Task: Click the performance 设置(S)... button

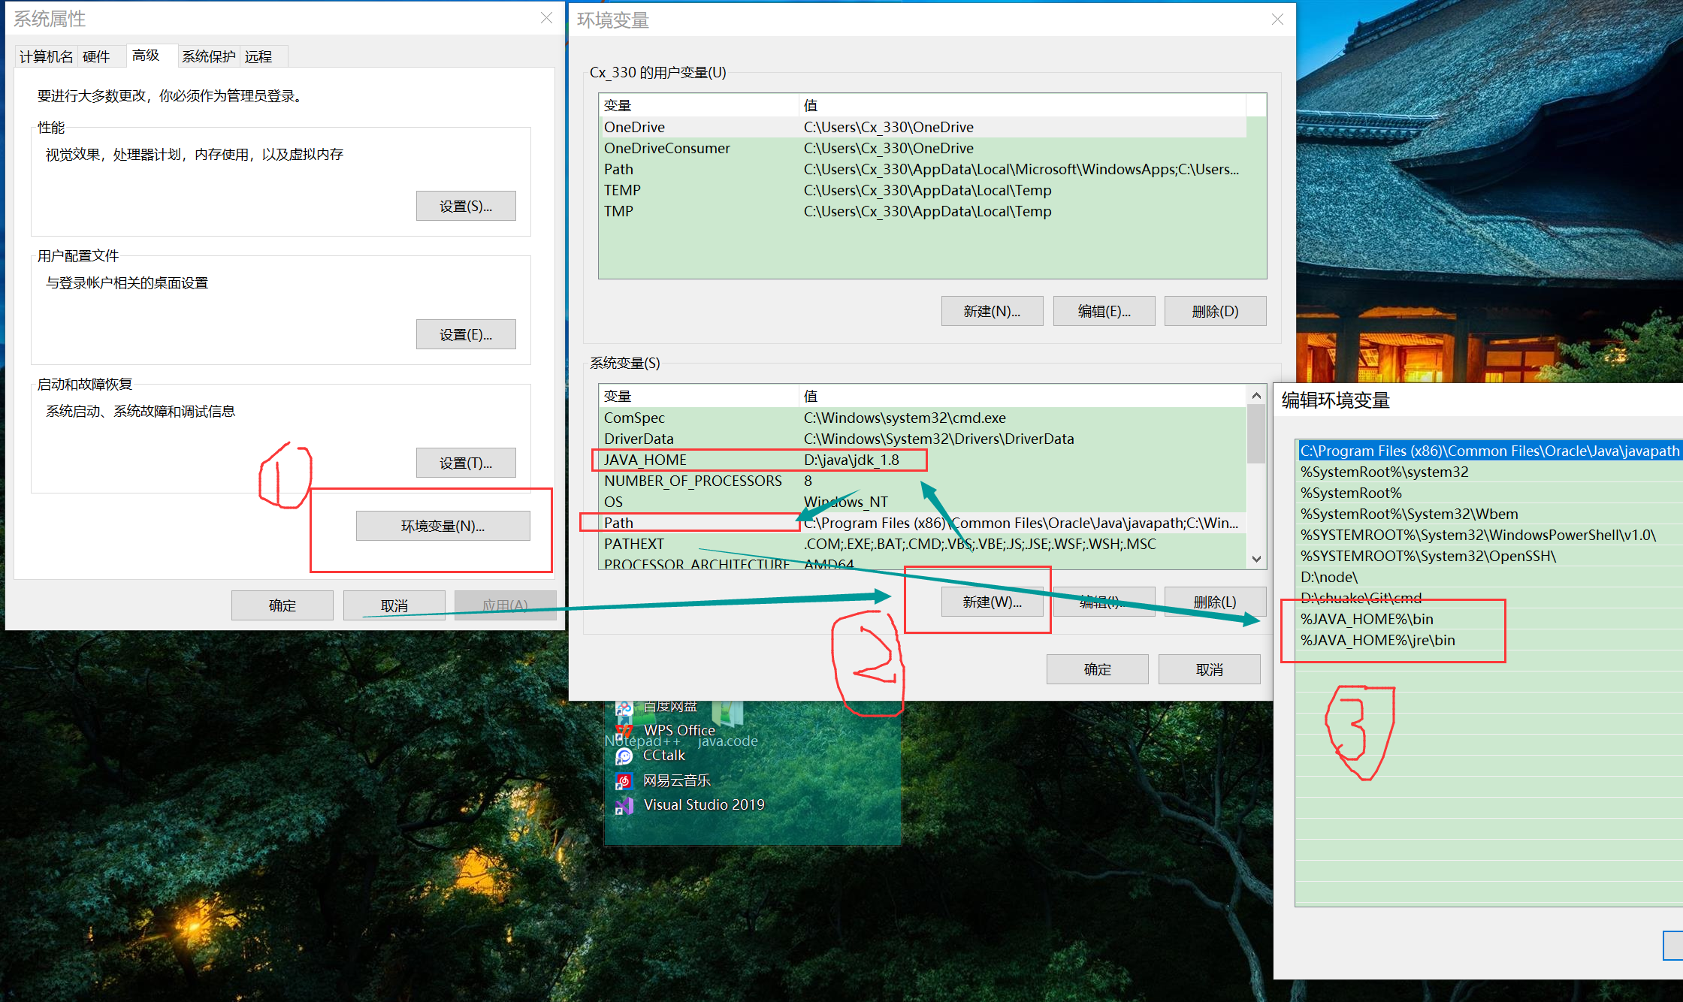Action: click(466, 206)
